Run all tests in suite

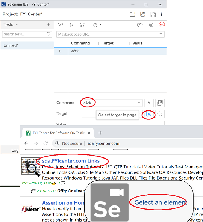pos(60,25)
